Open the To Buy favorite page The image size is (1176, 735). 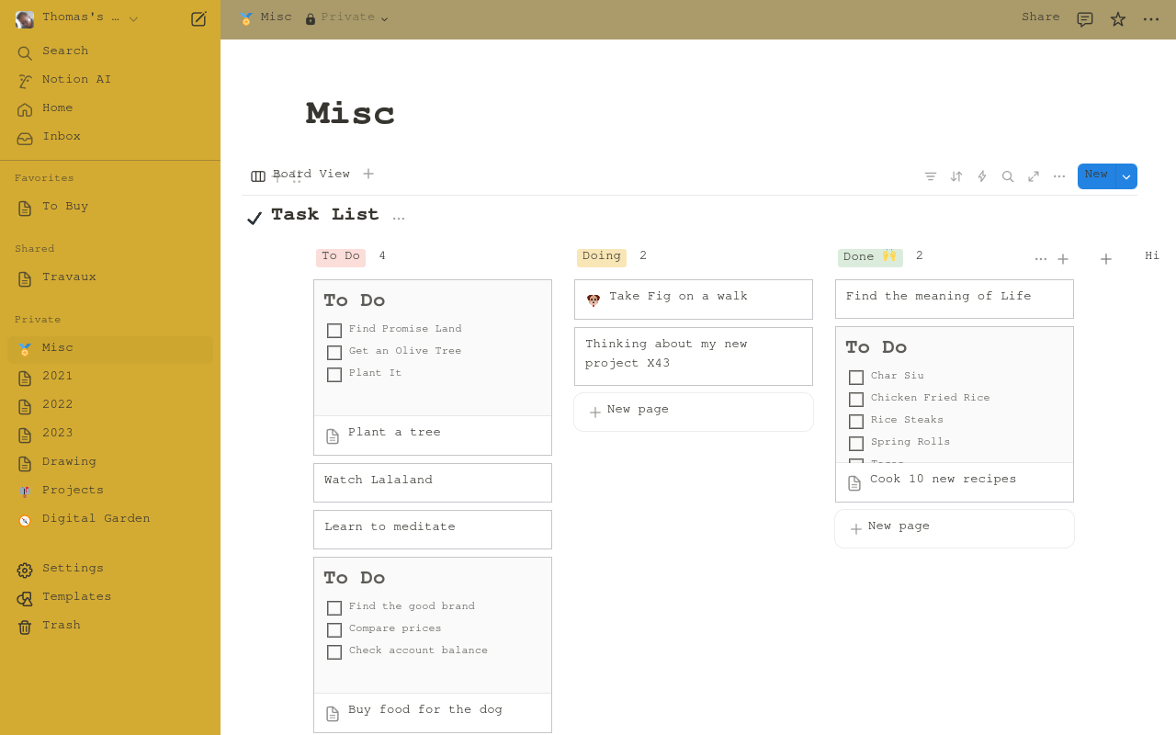(x=110, y=208)
